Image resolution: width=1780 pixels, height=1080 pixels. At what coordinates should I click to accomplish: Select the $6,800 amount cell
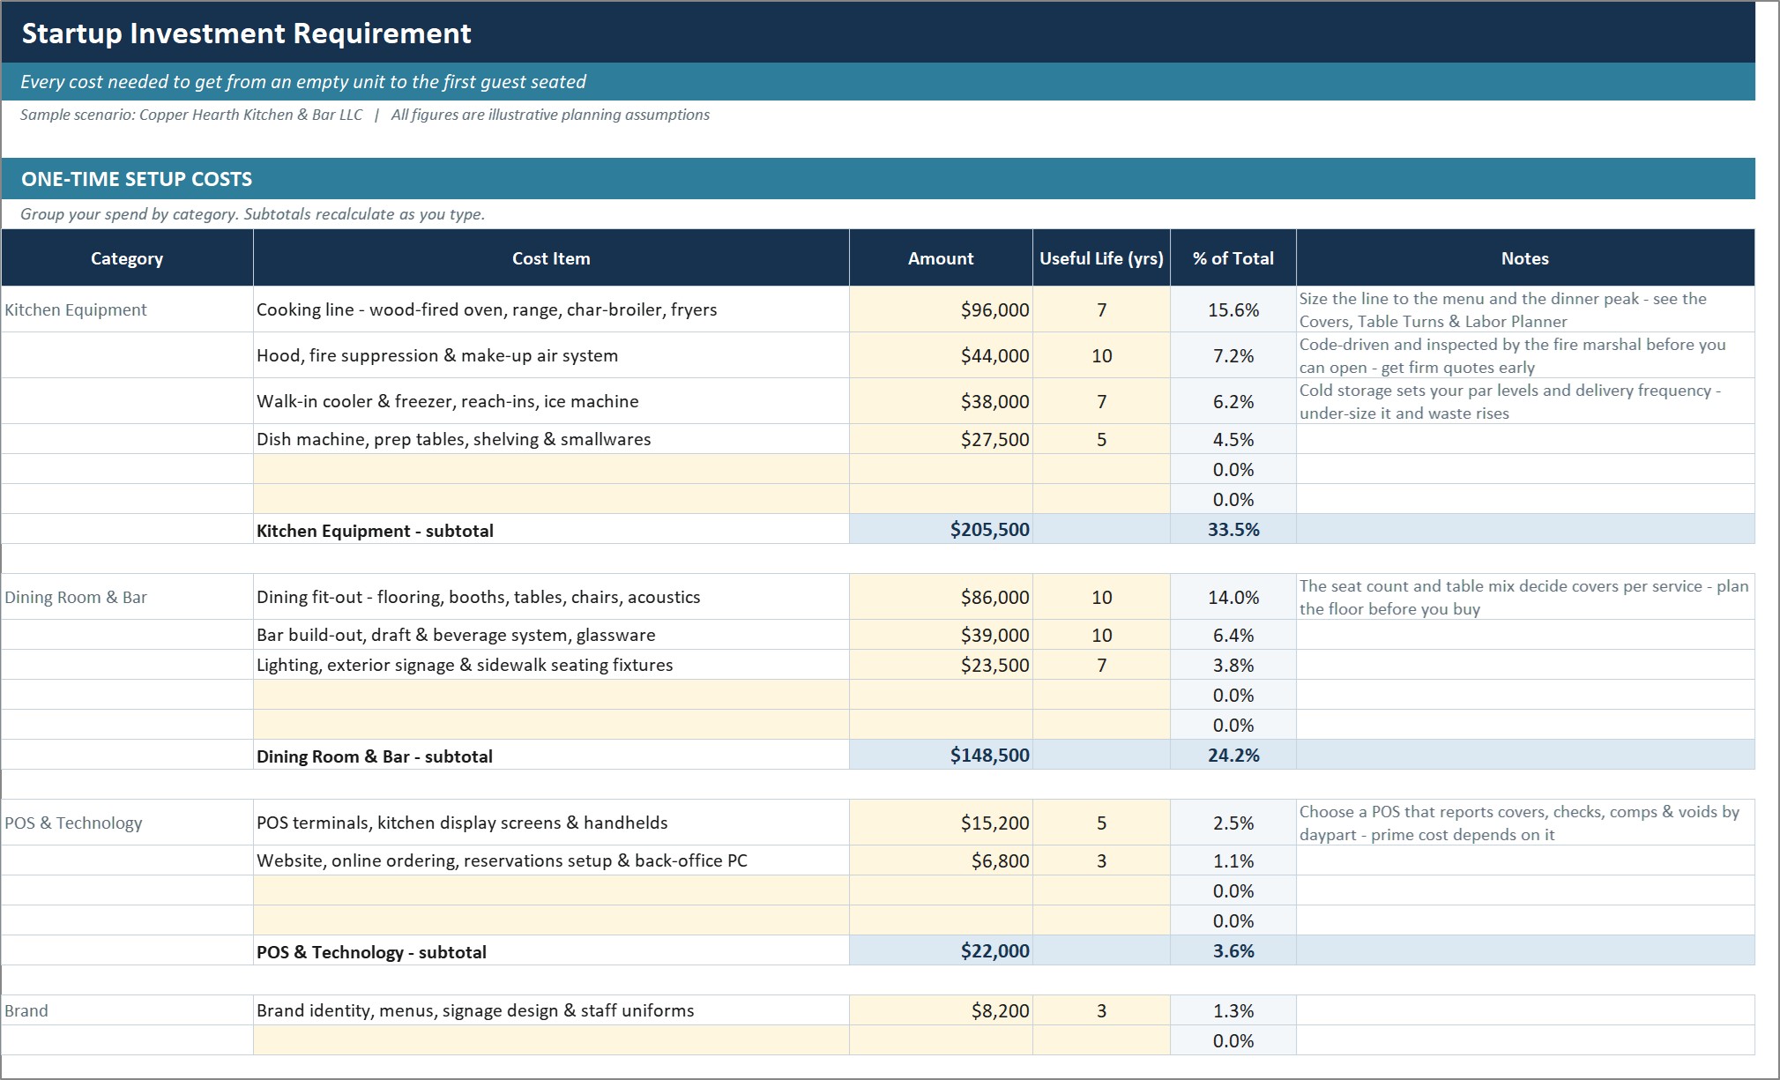click(x=941, y=860)
